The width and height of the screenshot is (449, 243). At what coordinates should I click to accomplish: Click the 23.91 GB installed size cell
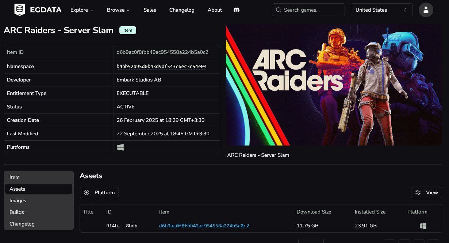[x=366, y=226]
